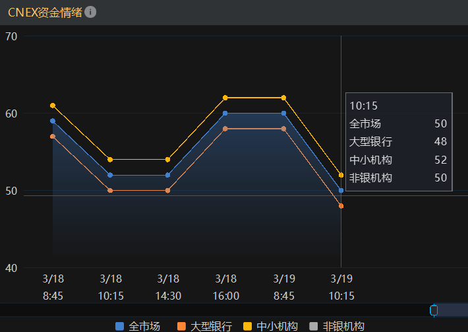
Task: Click orange 大型银行 point at 3/18 14:30
Action: point(168,190)
